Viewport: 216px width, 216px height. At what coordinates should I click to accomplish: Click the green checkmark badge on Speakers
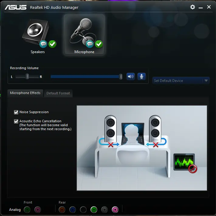(x=53, y=44)
